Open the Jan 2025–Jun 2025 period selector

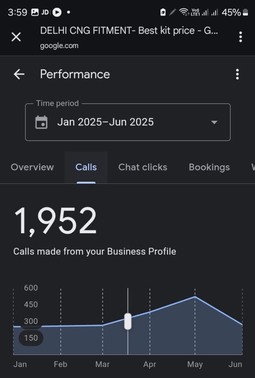coord(105,122)
